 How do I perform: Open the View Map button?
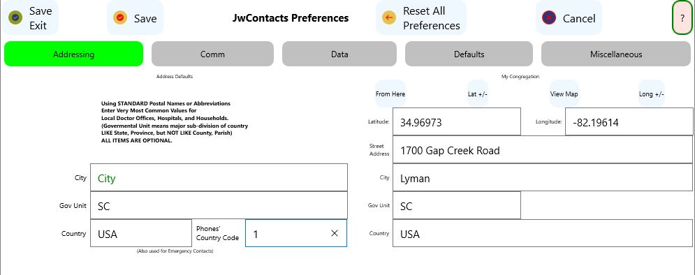point(564,94)
